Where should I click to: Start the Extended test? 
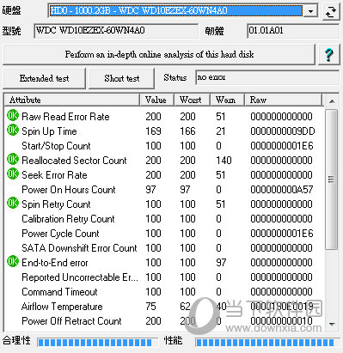[x=45, y=78]
